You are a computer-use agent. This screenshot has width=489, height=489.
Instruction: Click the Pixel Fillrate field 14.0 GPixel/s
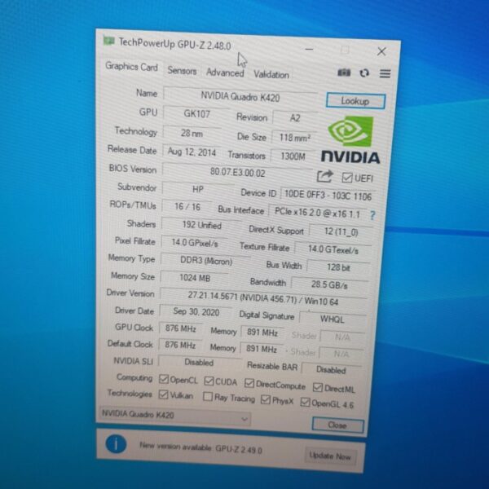click(x=195, y=243)
